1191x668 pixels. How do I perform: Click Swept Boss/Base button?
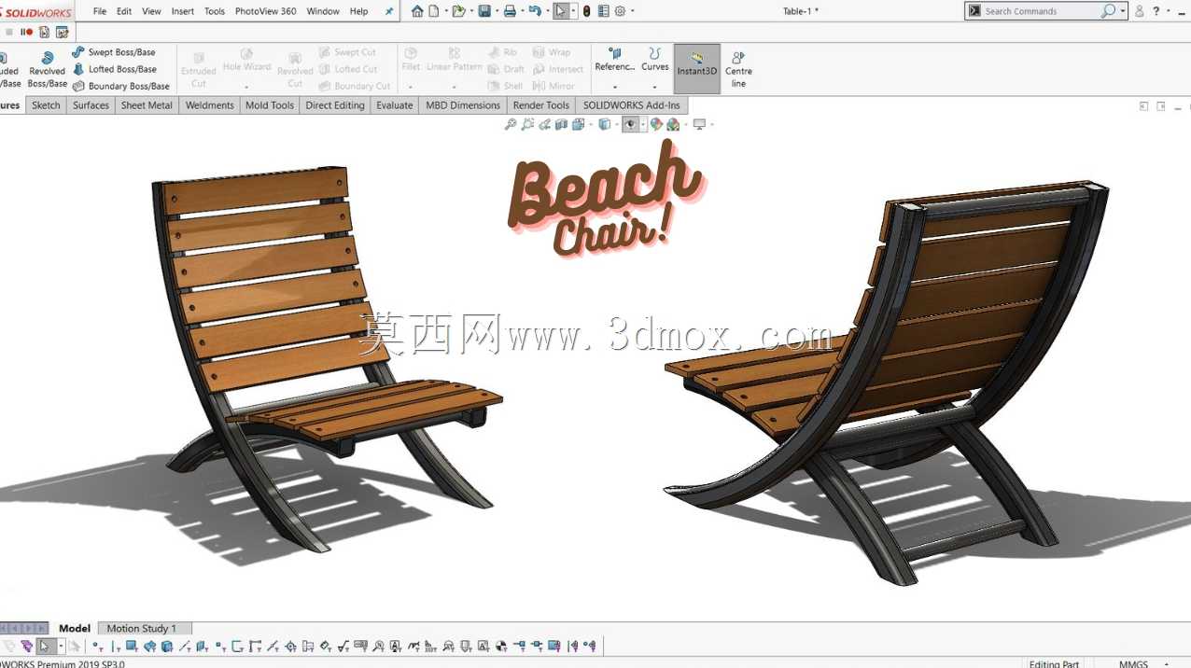114,52
